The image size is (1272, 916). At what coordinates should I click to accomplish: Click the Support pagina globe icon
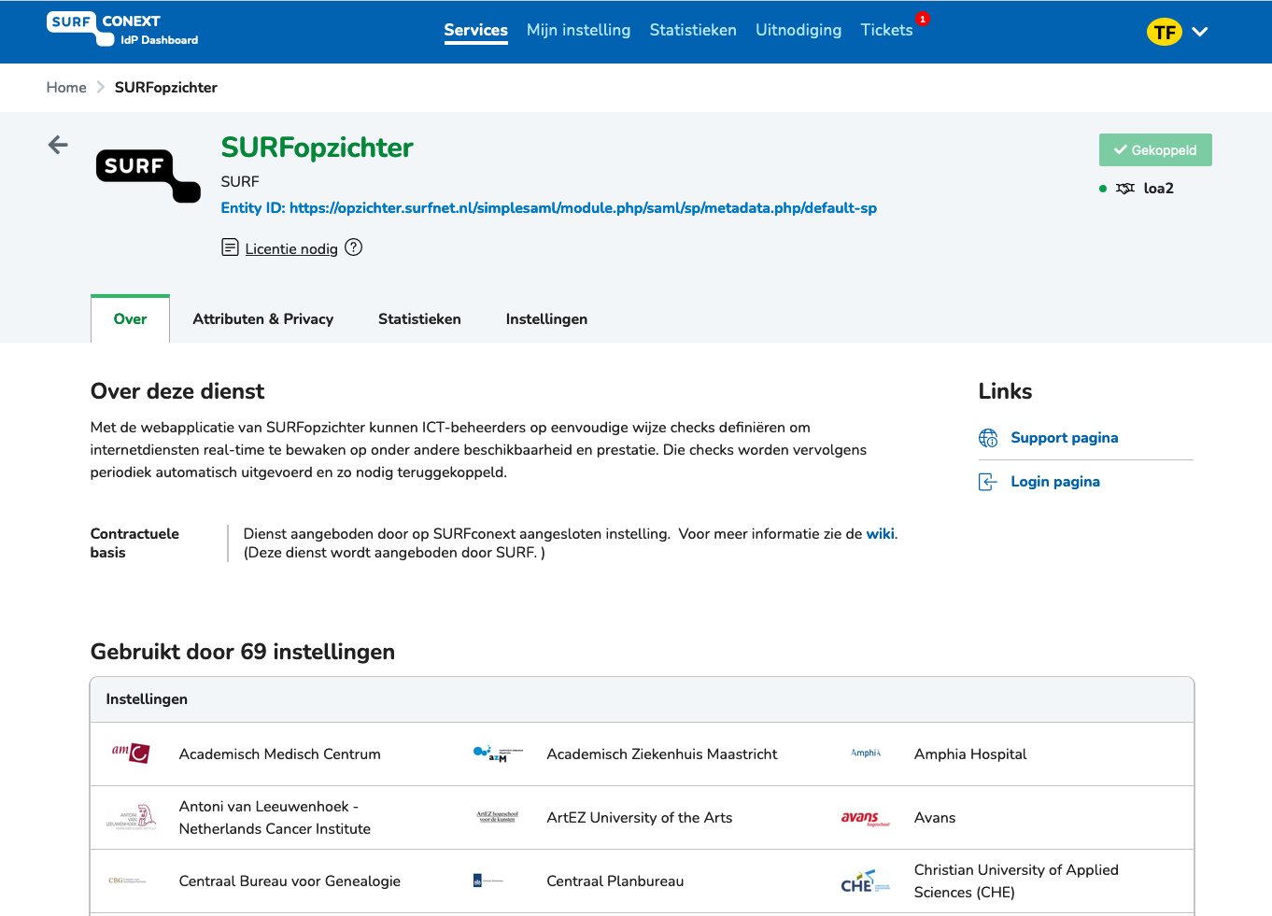[988, 438]
